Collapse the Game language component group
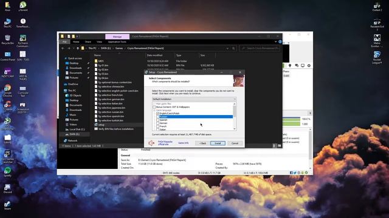Screen dimensions: 389x218 tap(154, 110)
